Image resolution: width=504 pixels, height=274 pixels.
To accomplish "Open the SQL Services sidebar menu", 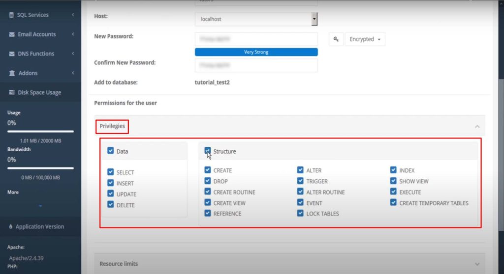I will (40, 15).
